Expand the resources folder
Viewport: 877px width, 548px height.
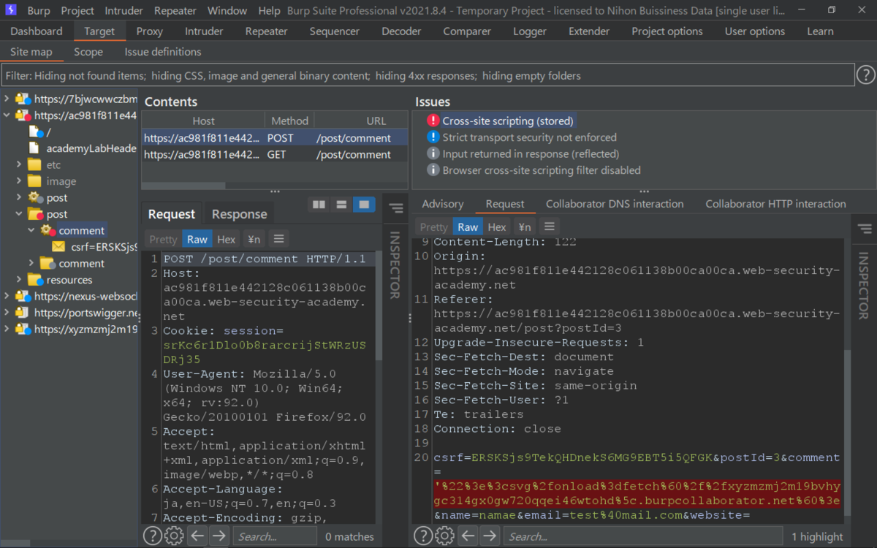coord(20,280)
